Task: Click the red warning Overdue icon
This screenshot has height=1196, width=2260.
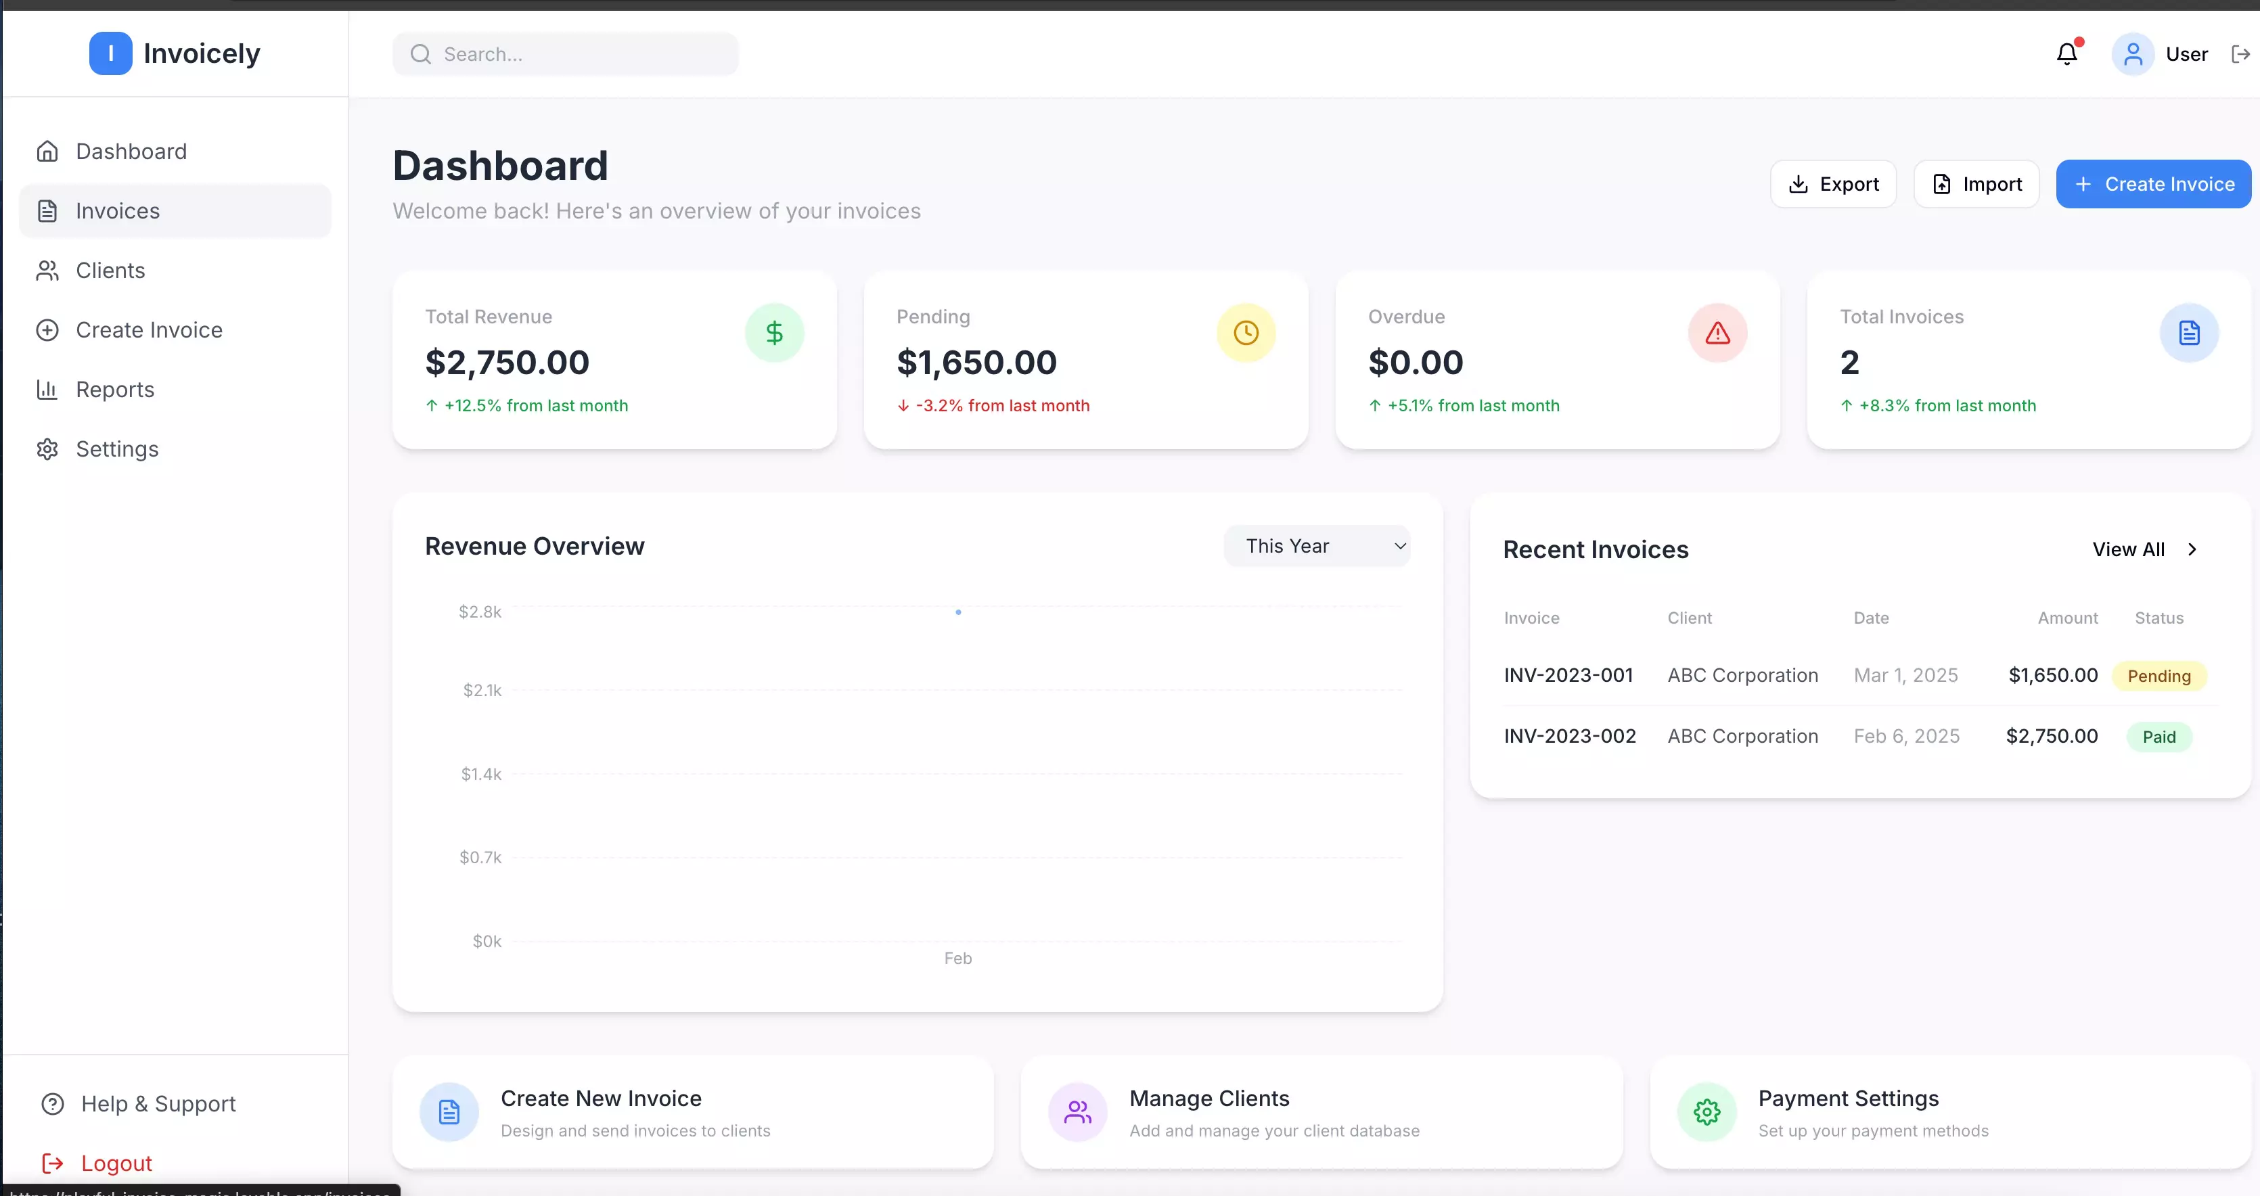Action: coord(1717,333)
